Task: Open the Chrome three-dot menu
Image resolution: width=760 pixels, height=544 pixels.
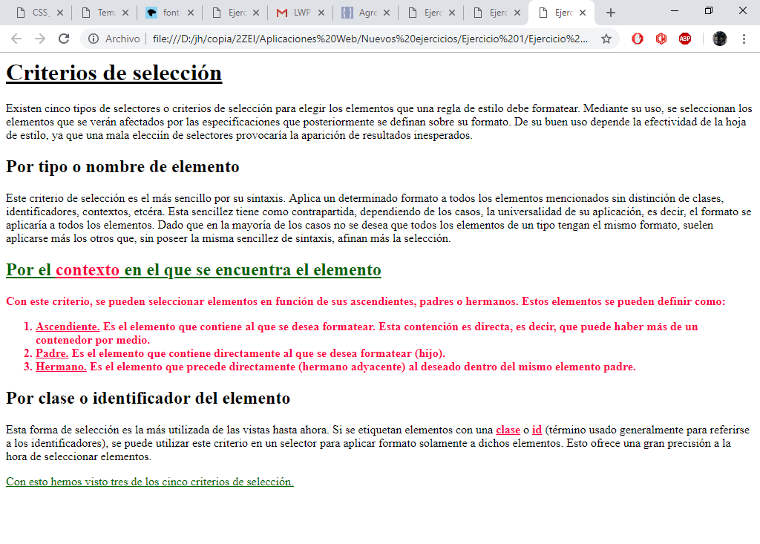Action: 744,39
